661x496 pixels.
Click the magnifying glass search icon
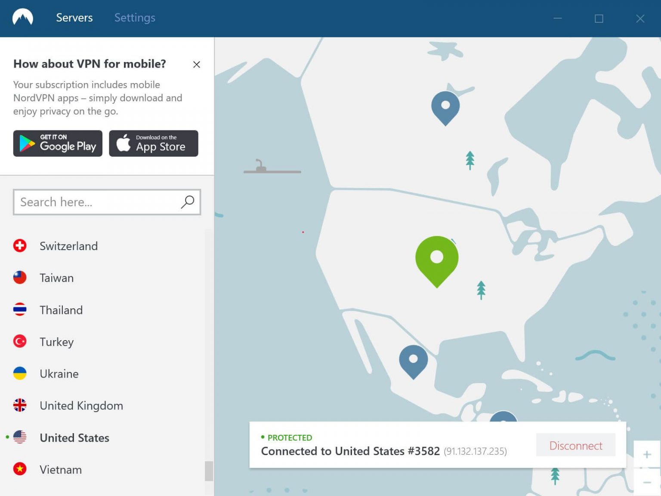[188, 202]
